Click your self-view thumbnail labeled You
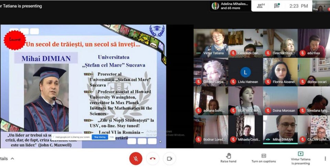The height and width of the screenshot is (167, 330). (x=321, y=6)
